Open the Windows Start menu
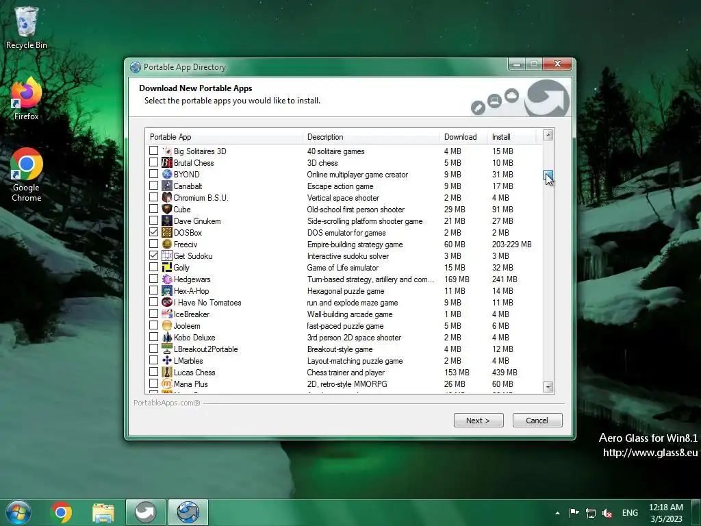Screen dimensions: 701x526 (x=18, y=512)
